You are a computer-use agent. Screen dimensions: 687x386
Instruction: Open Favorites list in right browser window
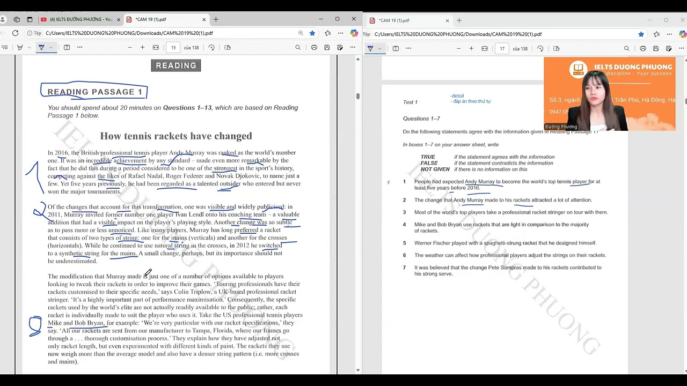click(x=656, y=34)
